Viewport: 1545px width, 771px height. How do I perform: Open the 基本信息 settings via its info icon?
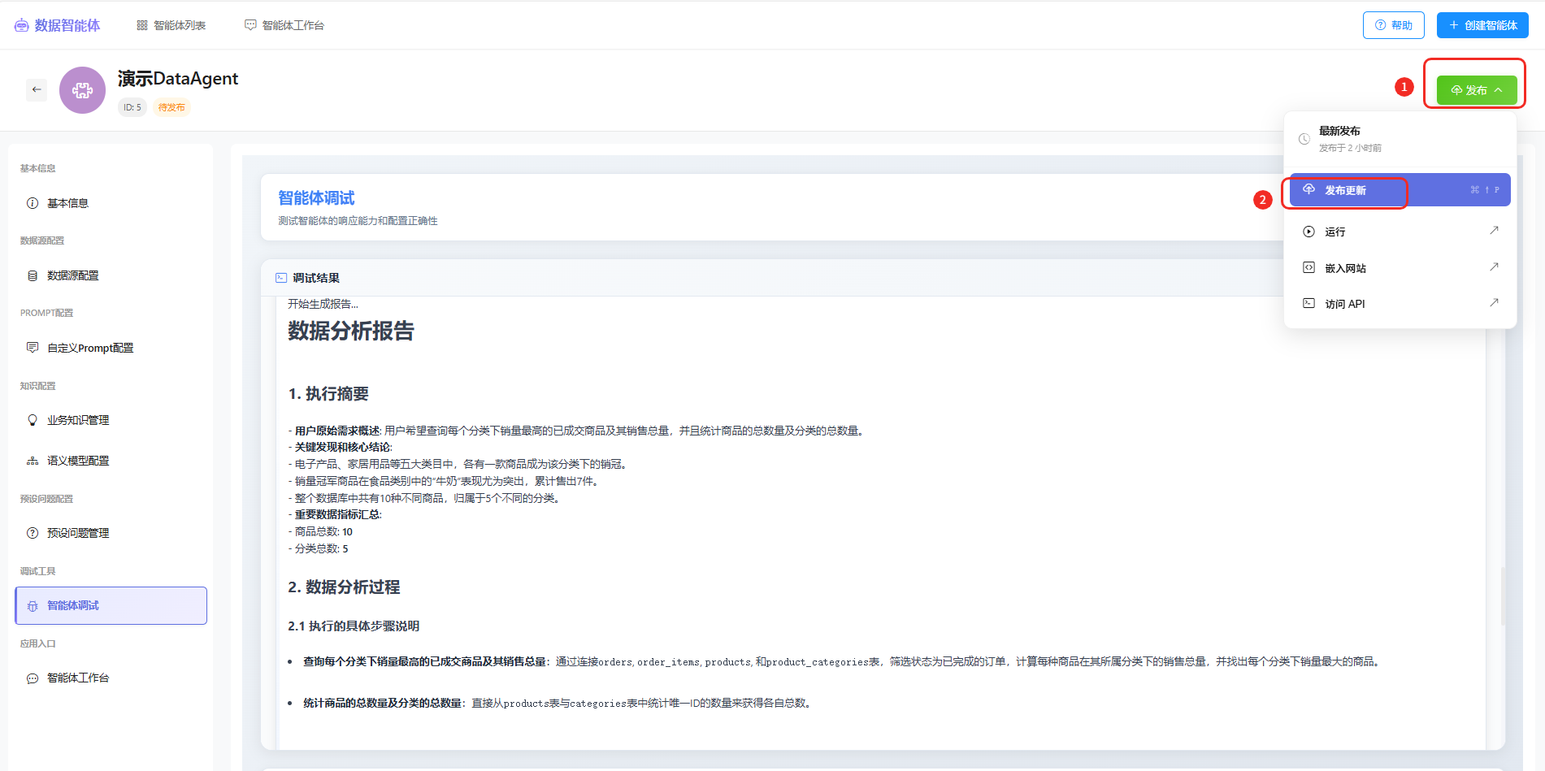[x=33, y=202]
